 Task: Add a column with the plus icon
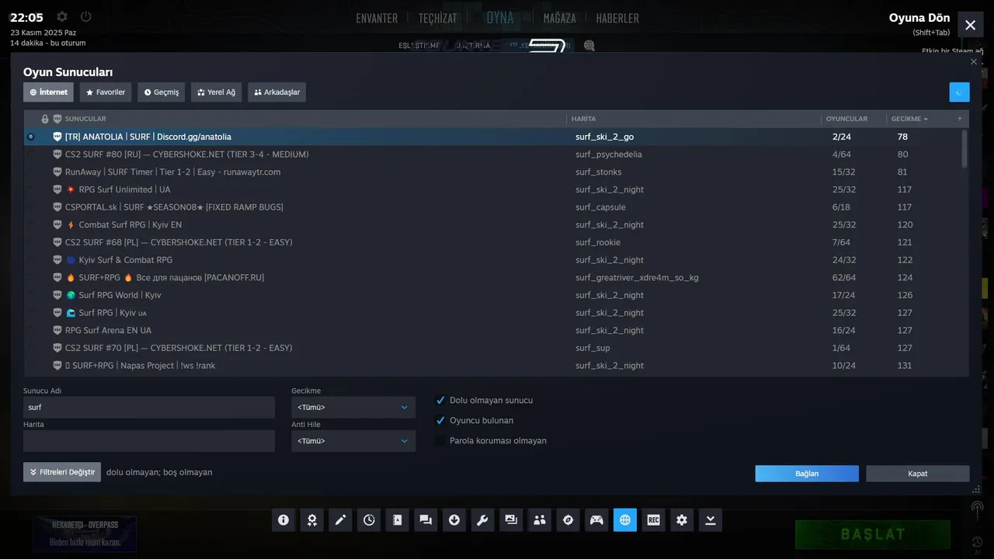click(960, 119)
